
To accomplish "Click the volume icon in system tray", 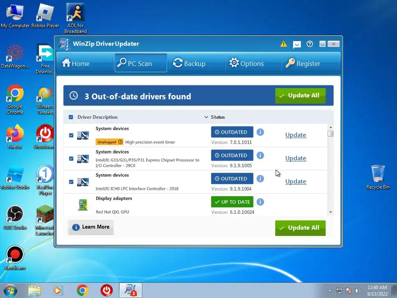I will tap(358, 291).
